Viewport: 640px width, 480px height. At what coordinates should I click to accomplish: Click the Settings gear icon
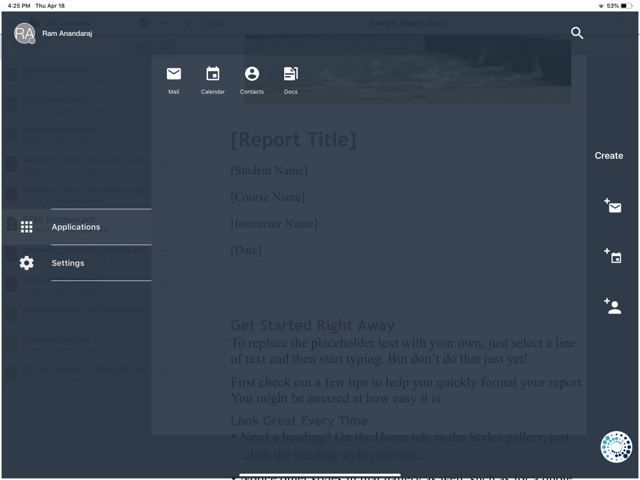[26, 263]
